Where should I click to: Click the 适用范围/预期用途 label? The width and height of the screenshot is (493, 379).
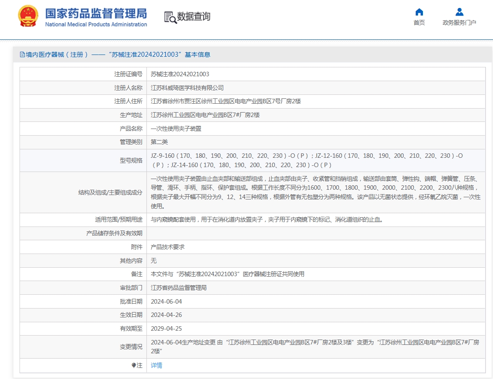coord(119,220)
